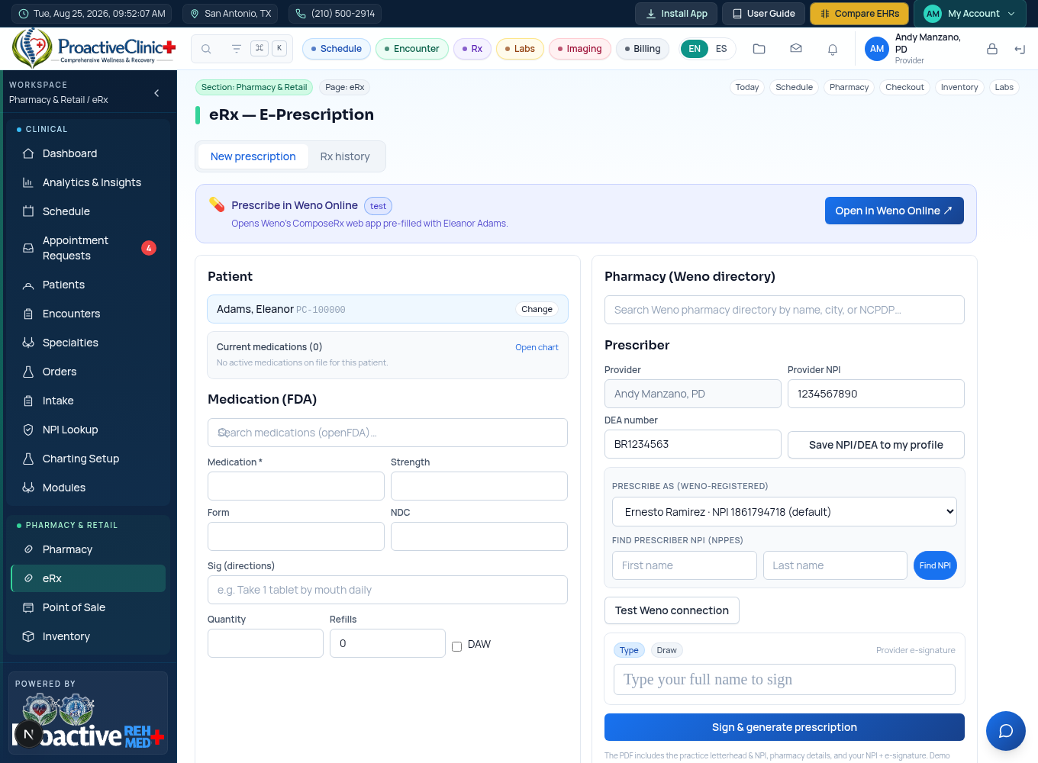Click the Sig directions input field
1038x763 pixels.
click(388, 590)
